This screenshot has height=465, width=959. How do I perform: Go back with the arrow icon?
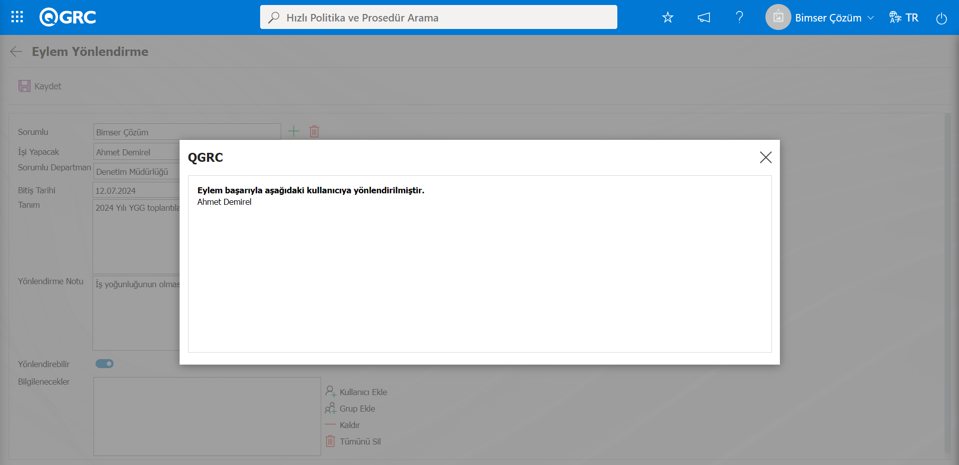click(x=16, y=51)
